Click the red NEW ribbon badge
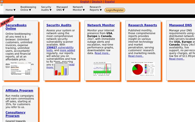This screenshot has height=122, width=195. pyautogui.click(x=6, y=21)
